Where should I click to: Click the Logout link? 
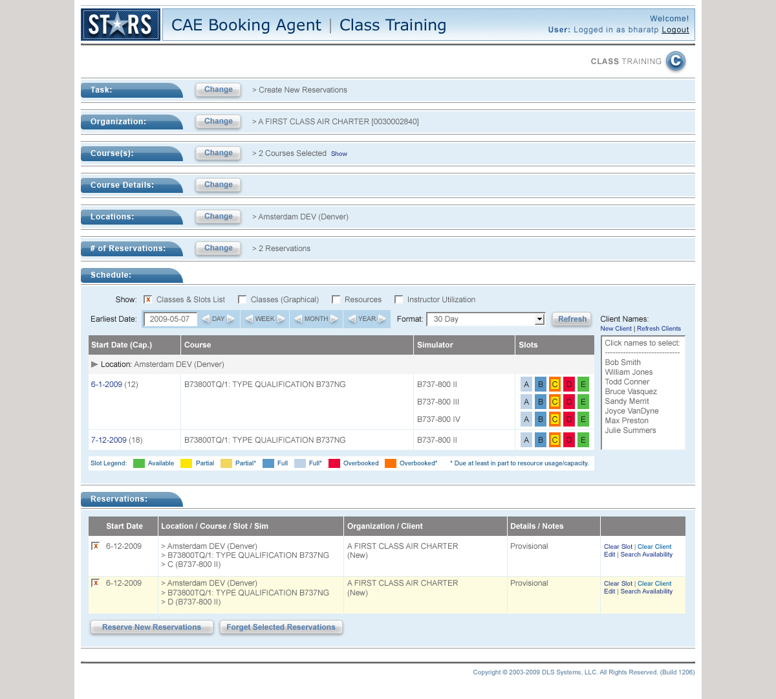pos(675,30)
